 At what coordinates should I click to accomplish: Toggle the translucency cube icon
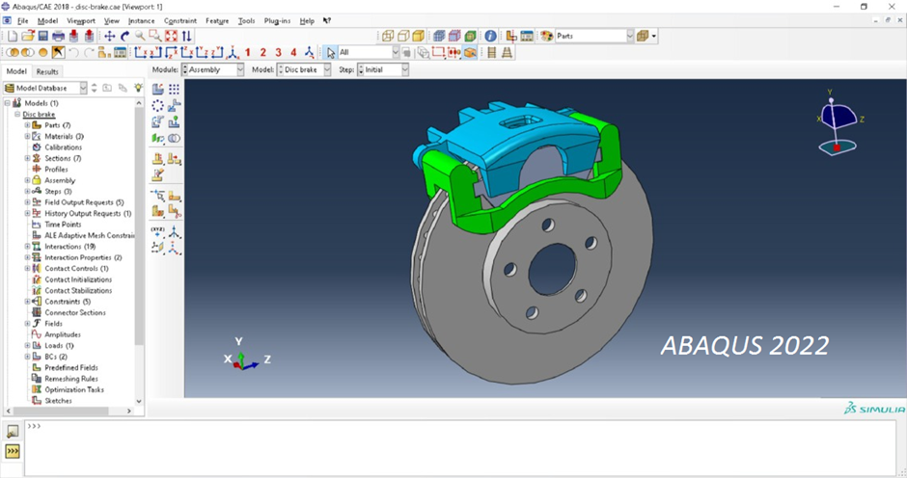642,36
